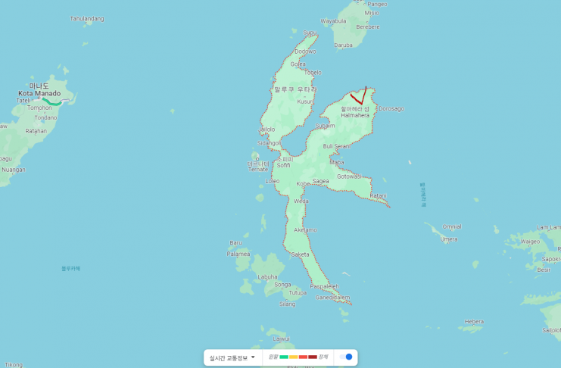Select the Tomohon city label
The image size is (561, 368).
pos(39,108)
